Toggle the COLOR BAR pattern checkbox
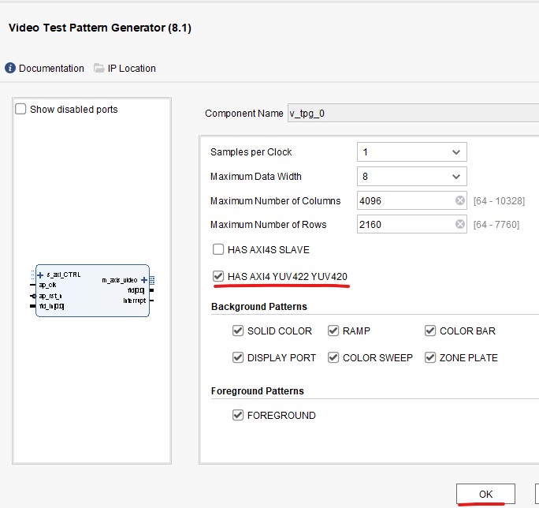The width and height of the screenshot is (539, 508). [430, 331]
